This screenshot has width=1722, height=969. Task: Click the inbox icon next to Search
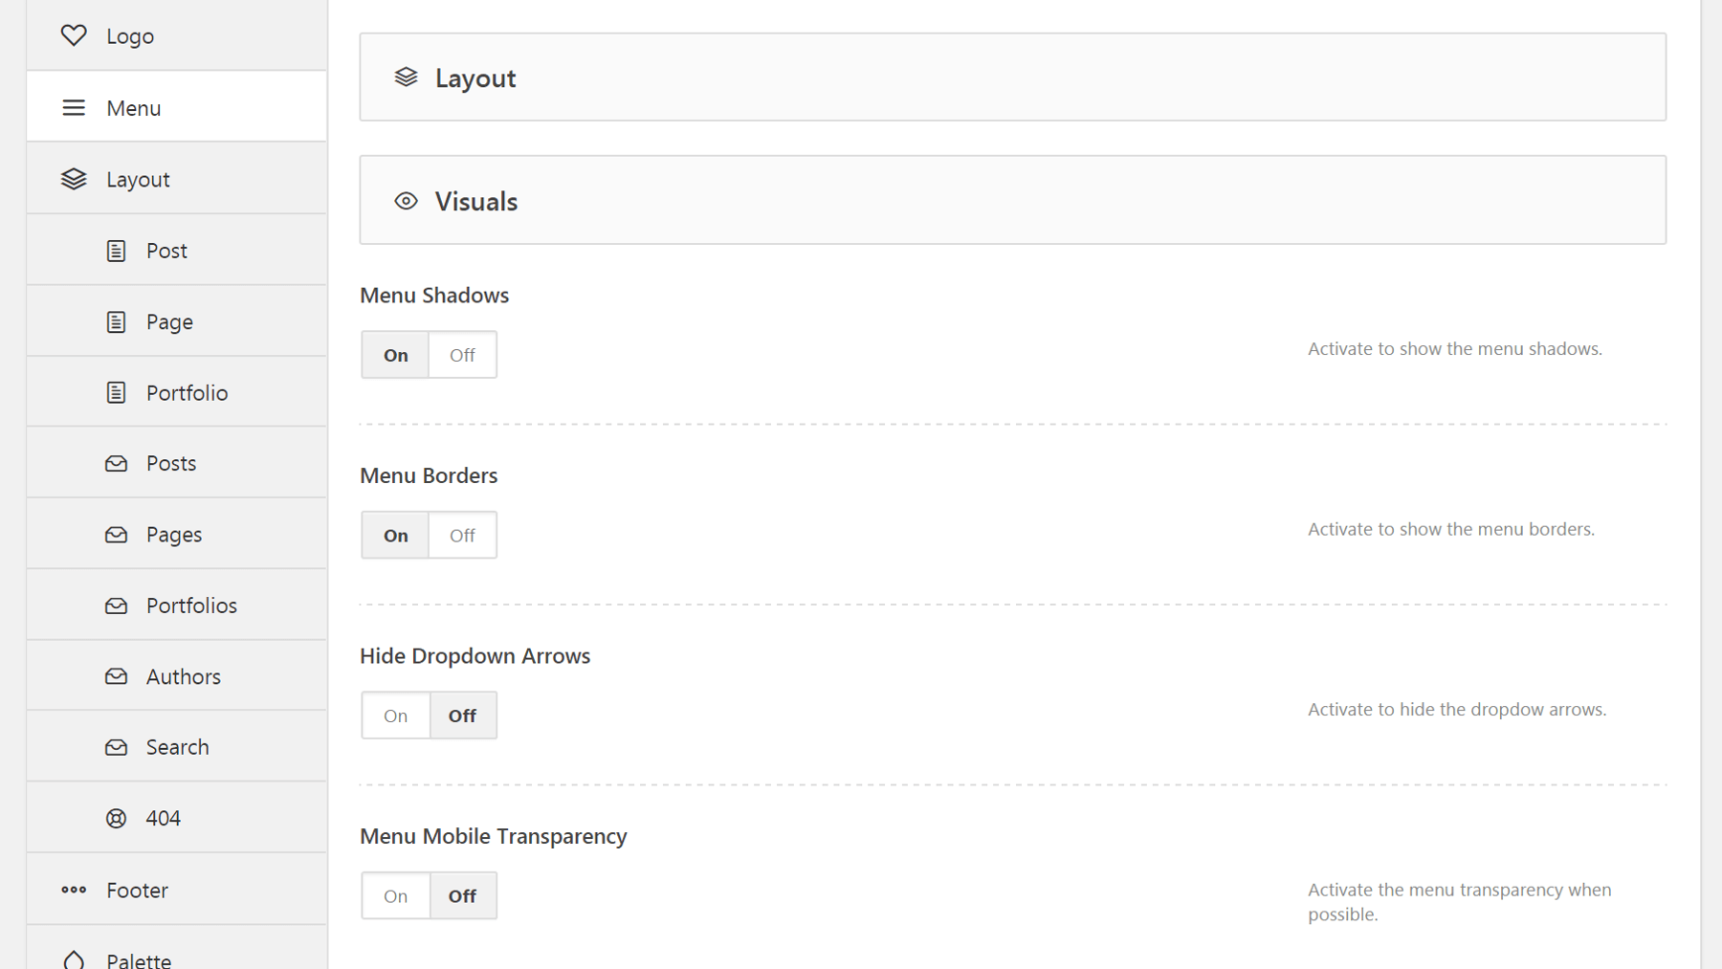coord(116,747)
